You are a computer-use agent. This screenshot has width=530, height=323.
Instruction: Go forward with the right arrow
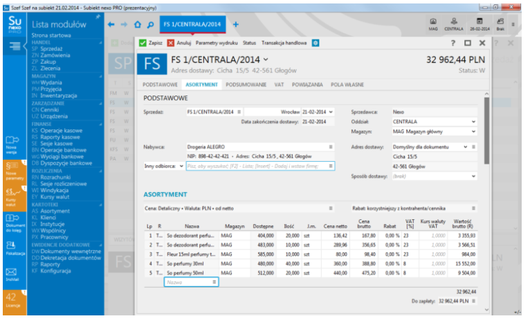pyautogui.click(x=124, y=24)
